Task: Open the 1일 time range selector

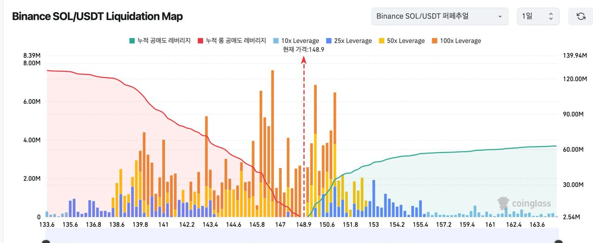Action: click(x=538, y=16)
